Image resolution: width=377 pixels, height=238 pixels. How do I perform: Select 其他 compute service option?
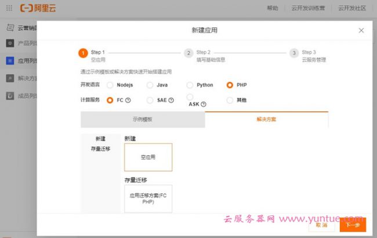pos(230,100)
